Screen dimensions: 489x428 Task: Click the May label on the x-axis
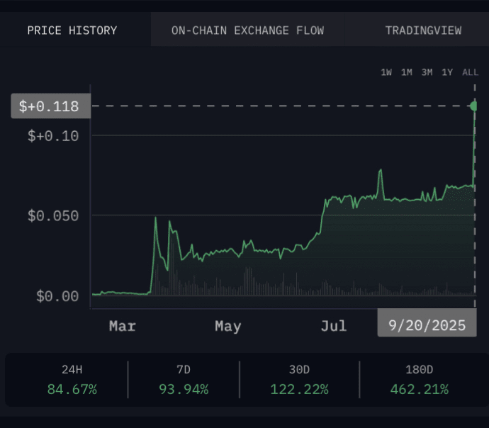click(227, 326)
